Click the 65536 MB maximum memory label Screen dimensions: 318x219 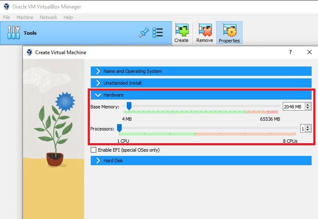coord(270,119)
